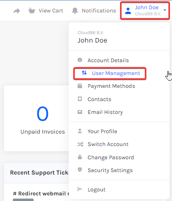Click the Payment Methods card icon

click(80, 86)
